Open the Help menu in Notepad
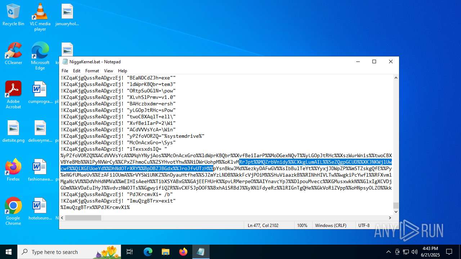 tap(123, 71)
